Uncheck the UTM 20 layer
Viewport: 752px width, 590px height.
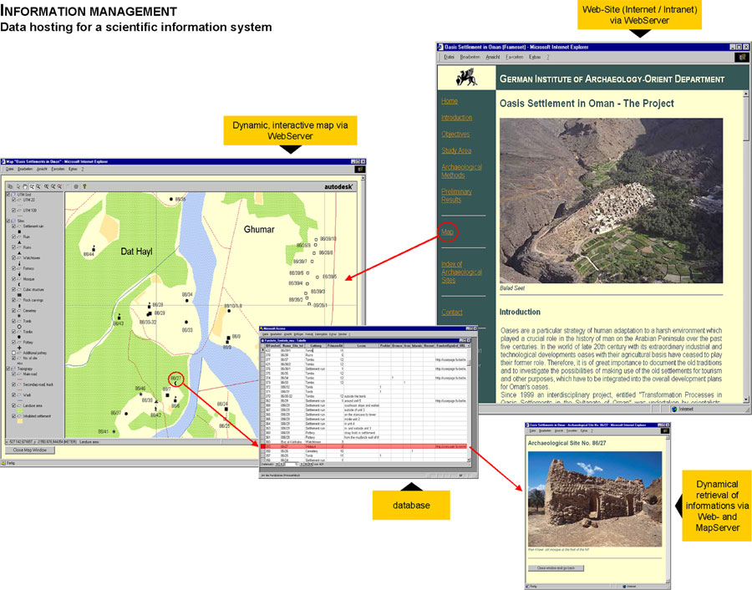pos(13,200)
